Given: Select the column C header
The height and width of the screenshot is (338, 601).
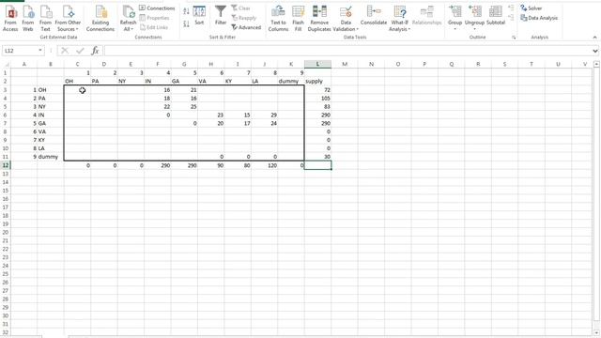Looking at the screenshot, I should point(77,64).
